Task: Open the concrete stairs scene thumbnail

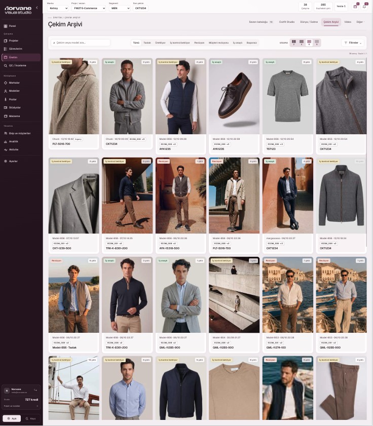Action: pyautogui.click(x=234, y=295)
